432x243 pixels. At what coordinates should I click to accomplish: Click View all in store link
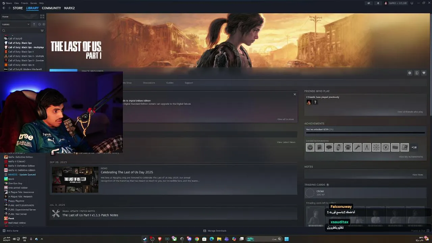[x=286, y=119]
